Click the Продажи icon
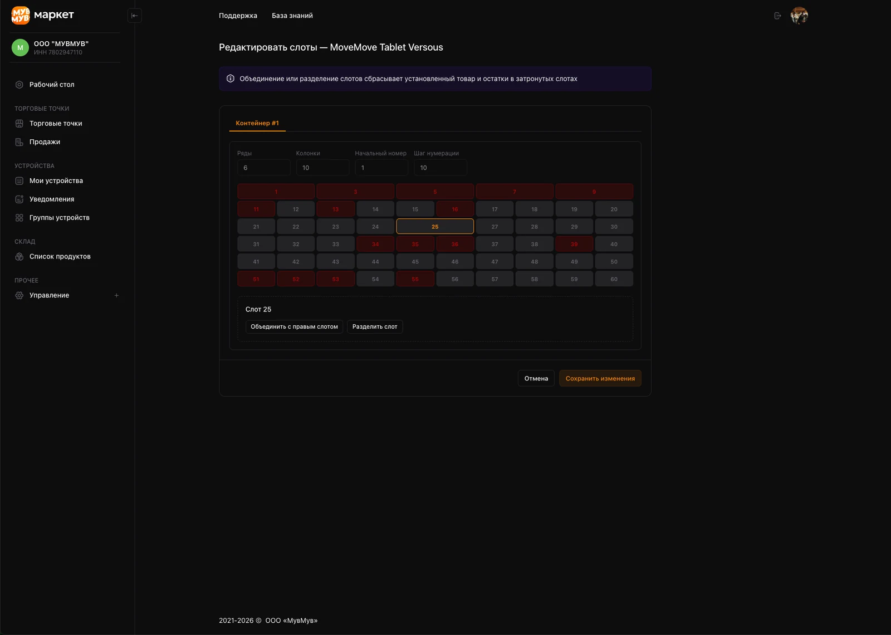This screenshot has height=635, width=891. (19, 142)
